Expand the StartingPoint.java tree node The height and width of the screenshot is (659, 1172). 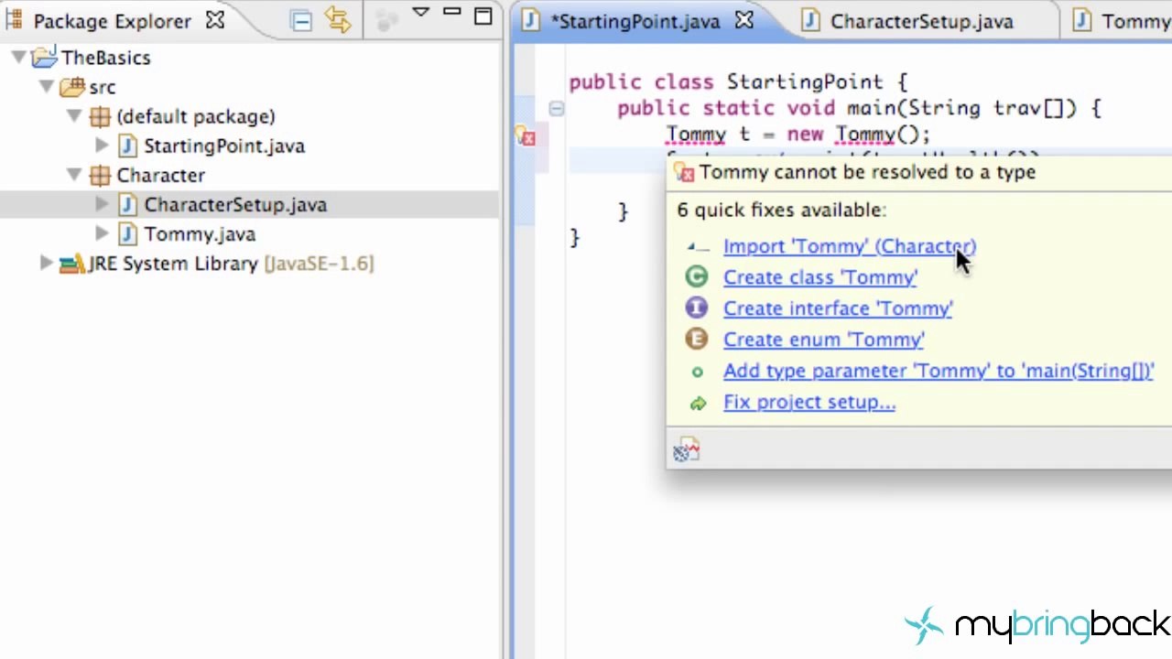tap(102, 146)
